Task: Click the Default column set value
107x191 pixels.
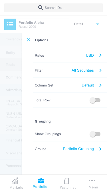Action: tap(88, 85)
